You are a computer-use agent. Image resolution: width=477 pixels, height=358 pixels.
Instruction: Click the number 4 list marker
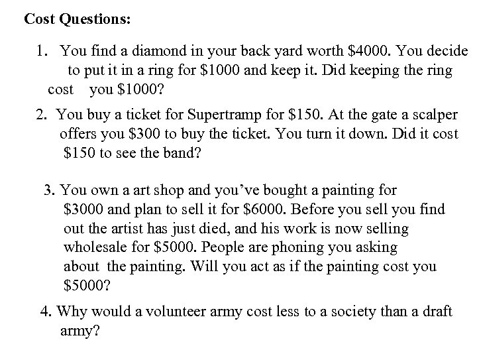coord(44,312)
